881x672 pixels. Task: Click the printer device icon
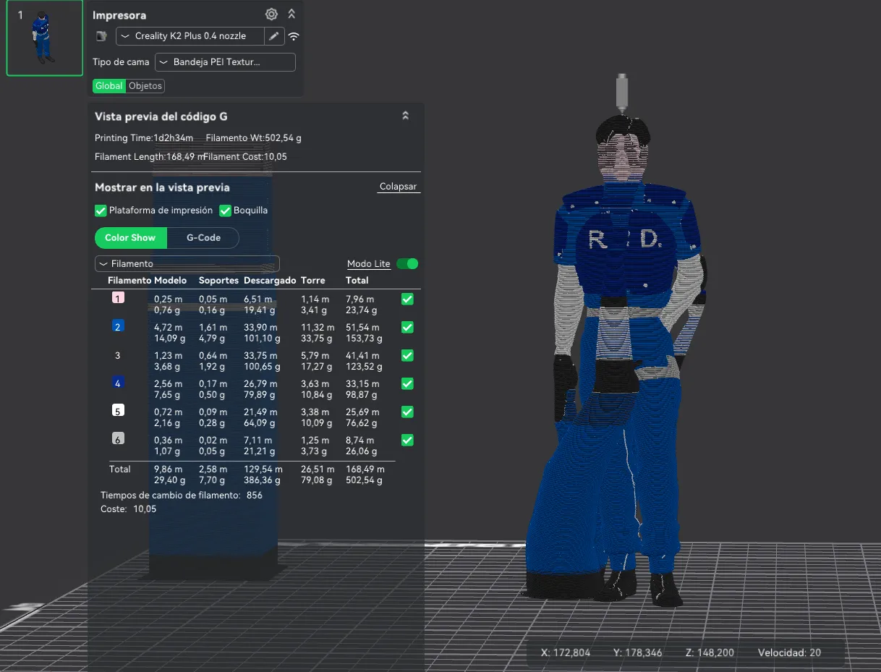click(x=102, y=36)
